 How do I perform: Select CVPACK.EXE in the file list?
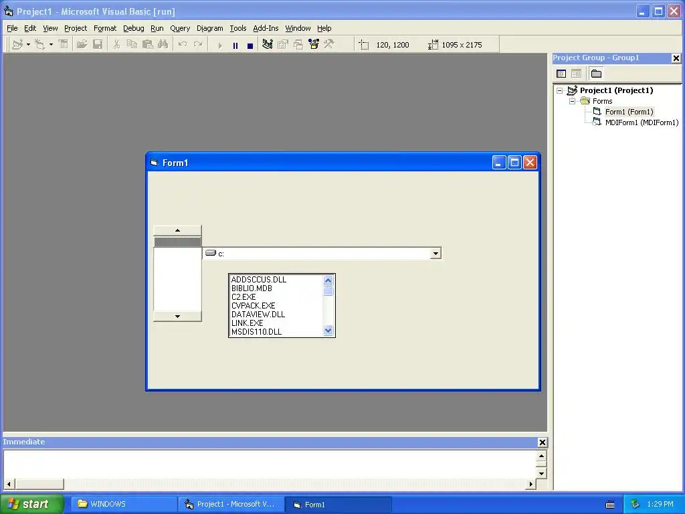tap(253, 306)
